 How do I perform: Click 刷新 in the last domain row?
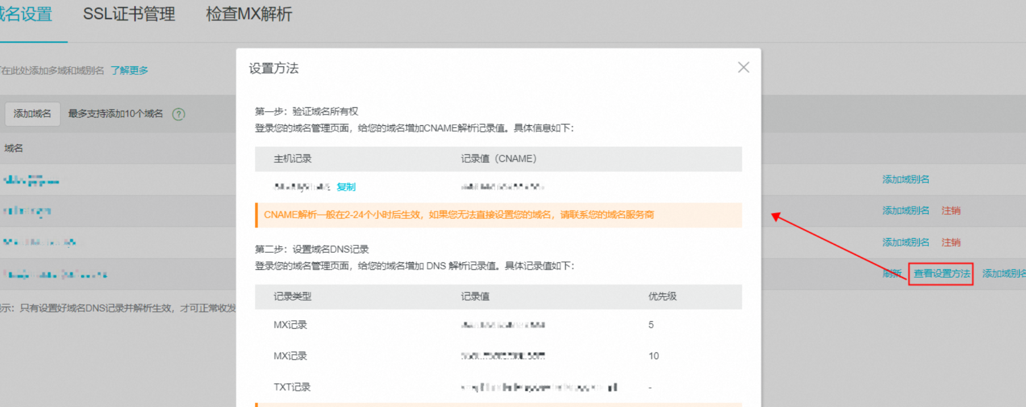892,274
